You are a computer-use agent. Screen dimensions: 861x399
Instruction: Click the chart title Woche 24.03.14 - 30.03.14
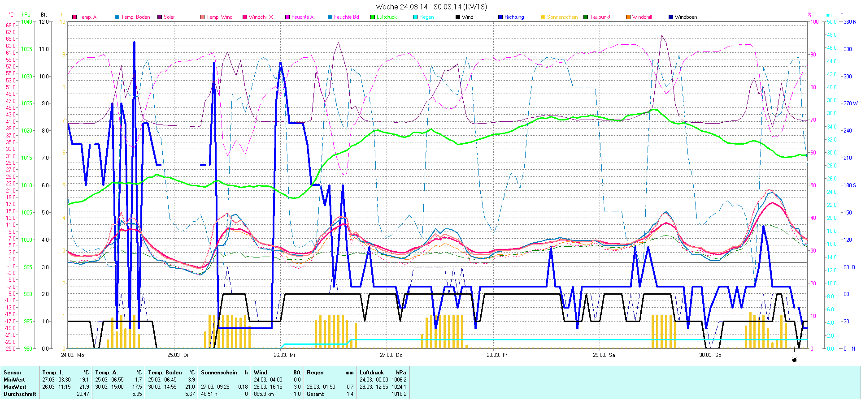click(x=430, y=7)
